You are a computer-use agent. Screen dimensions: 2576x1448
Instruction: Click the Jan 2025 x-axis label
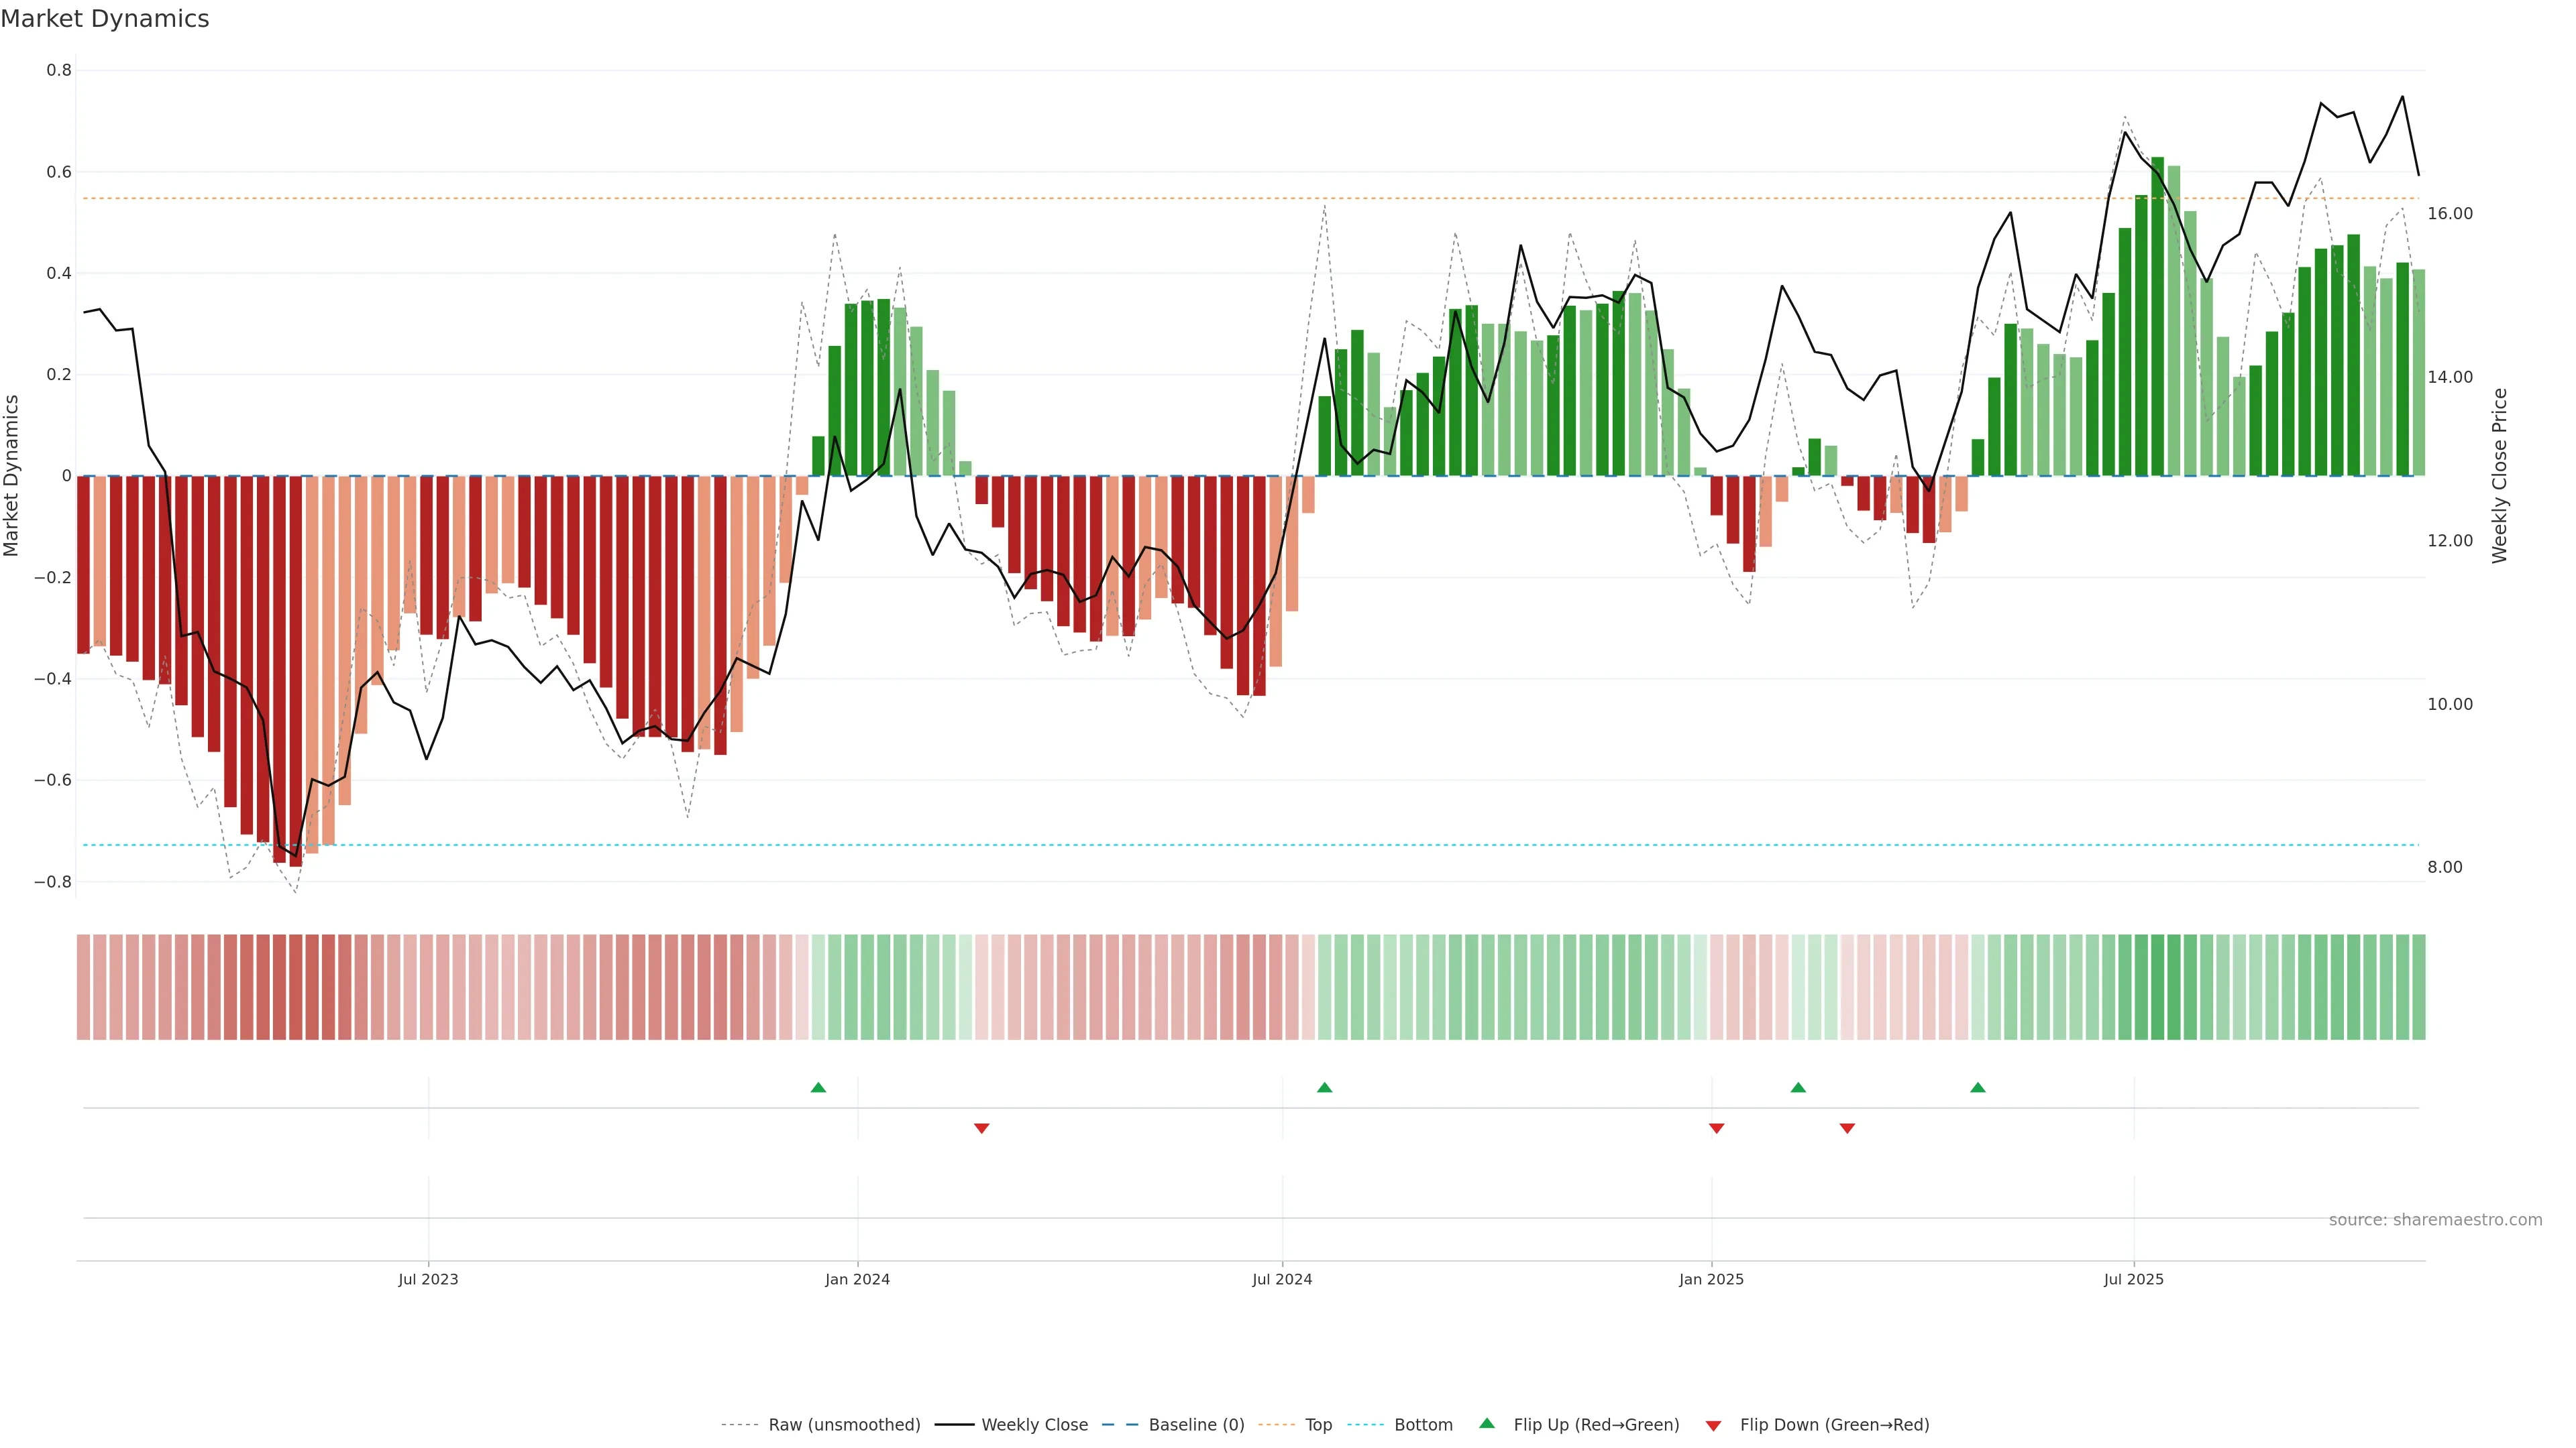click(x=1711, y=1279)
